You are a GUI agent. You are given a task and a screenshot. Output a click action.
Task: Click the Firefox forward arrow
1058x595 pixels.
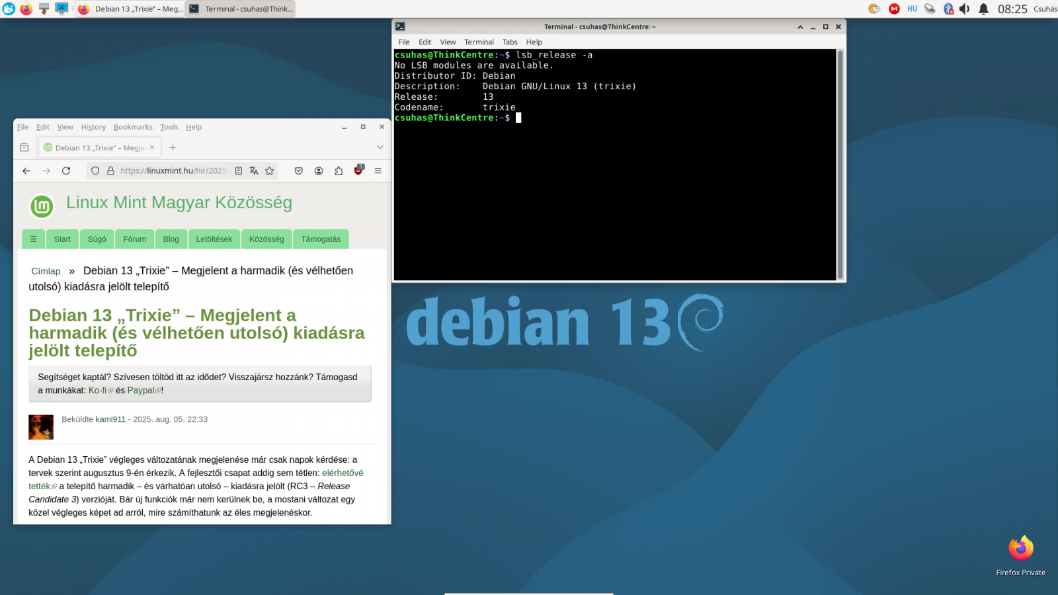(46, 171)
